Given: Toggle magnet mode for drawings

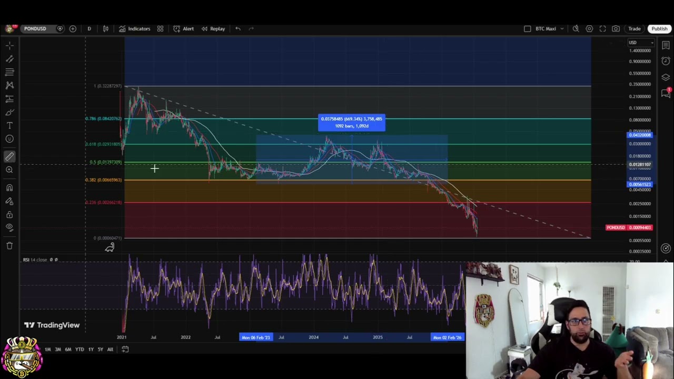Looking at the screenshot, I should point(9,188).
